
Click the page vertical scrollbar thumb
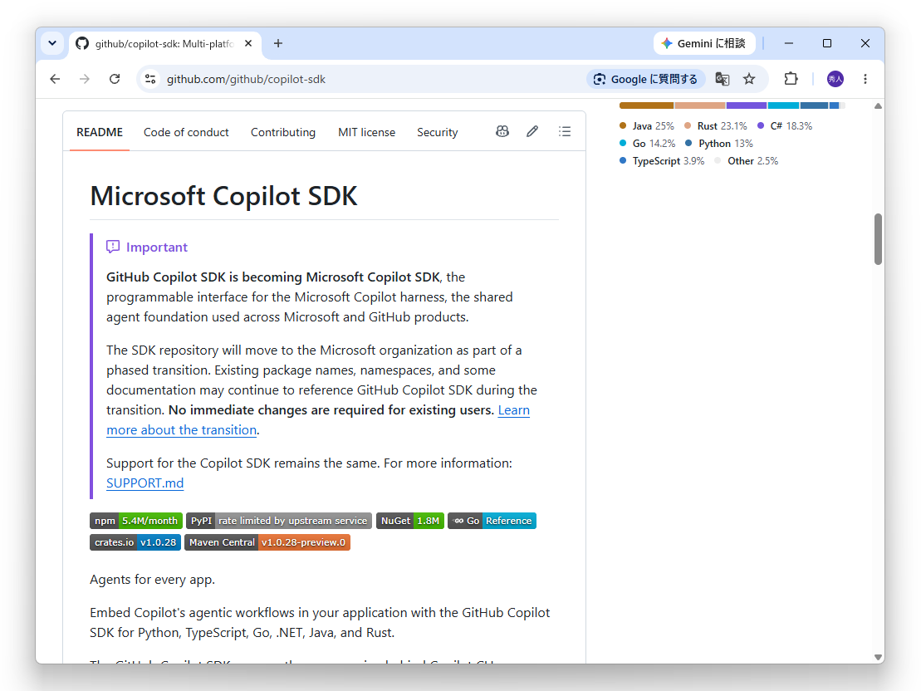pos(878,239)
